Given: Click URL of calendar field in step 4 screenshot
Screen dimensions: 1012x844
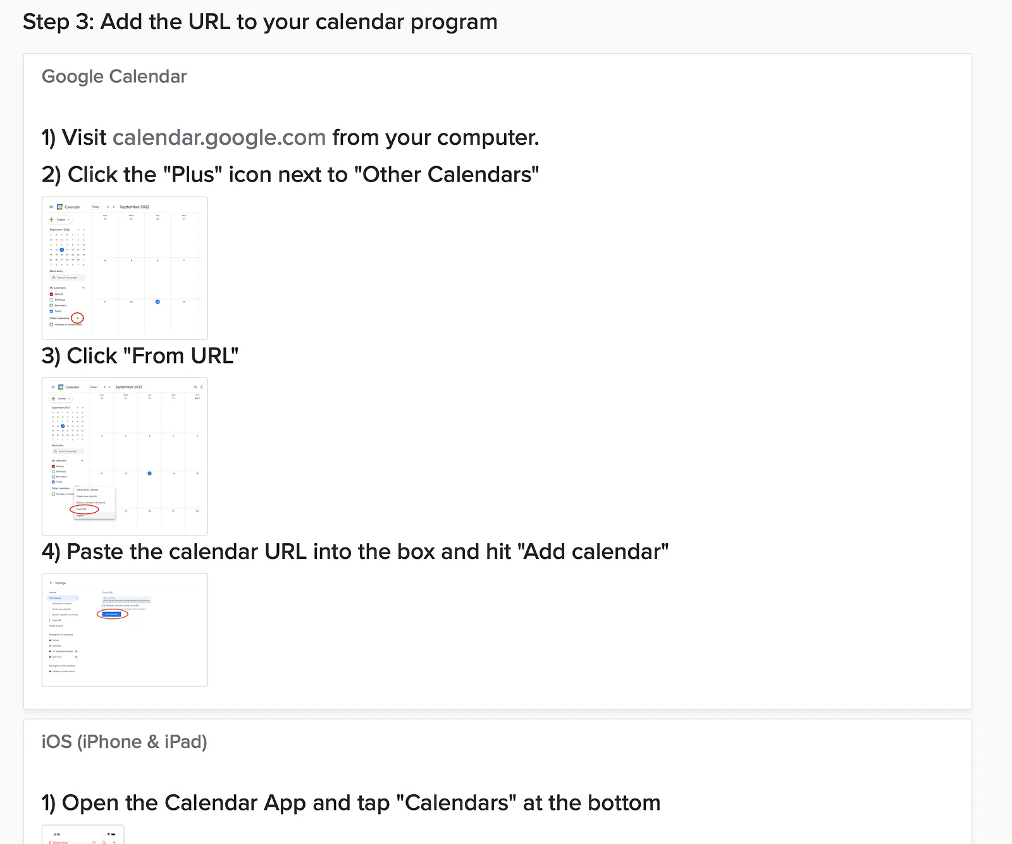Looking at the screenshot, I should click(x=126, y=599).
